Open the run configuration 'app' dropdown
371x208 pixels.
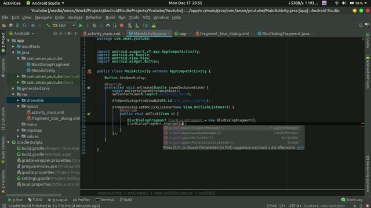point(64,25)
